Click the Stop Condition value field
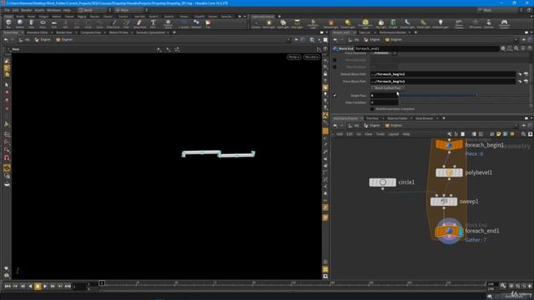The height and width of the screenshot is (300, 534). point(384,102)
